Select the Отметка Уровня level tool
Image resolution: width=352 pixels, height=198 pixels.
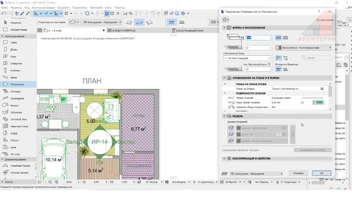(x=18, y=173)
